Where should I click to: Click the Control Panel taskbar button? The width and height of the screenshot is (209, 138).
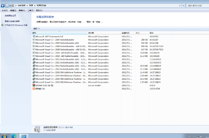click(24, 136)
